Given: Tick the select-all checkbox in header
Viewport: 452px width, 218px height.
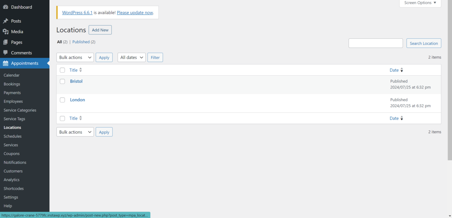Looking at the screenshot, I should pyautogui.click(x=63, y=70).
